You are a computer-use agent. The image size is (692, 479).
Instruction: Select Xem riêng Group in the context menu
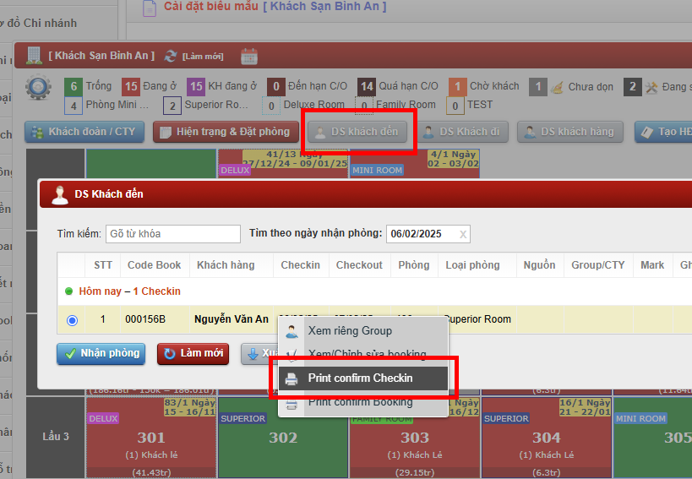pyautogui.click(x=350, y=331)
